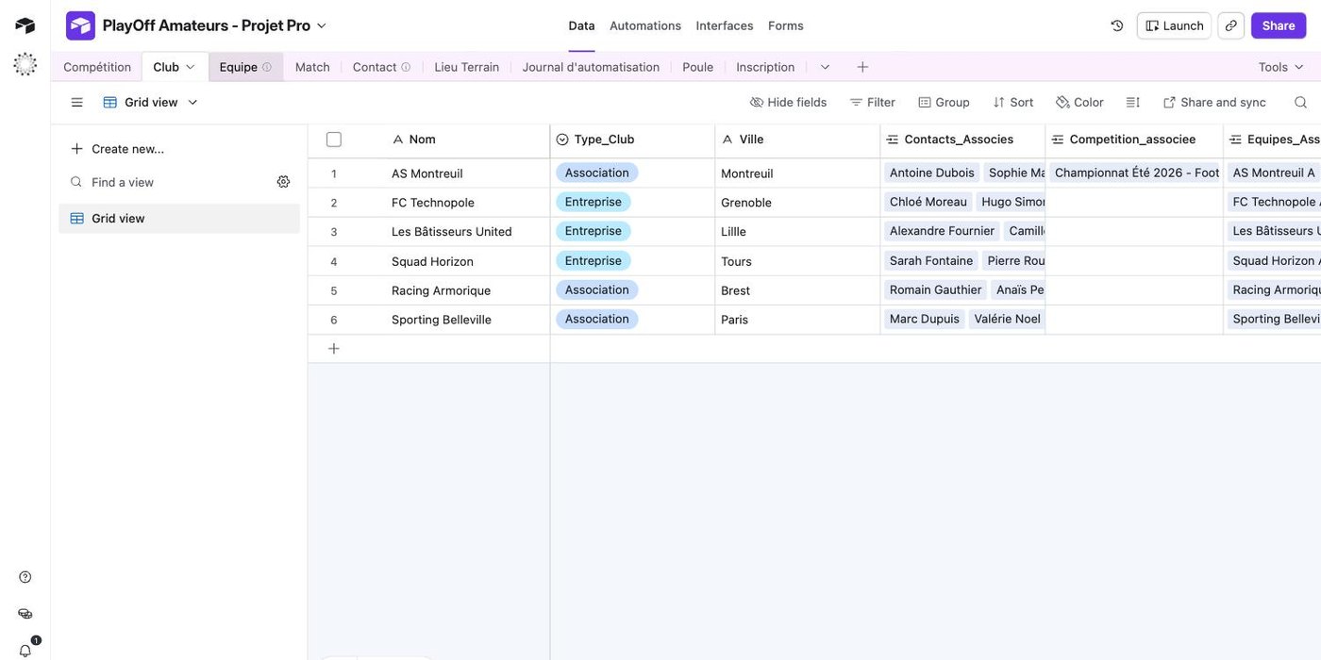Switch to Forms tab
This screenshot has height=660, width=1321.
click(x=786, y=25)
